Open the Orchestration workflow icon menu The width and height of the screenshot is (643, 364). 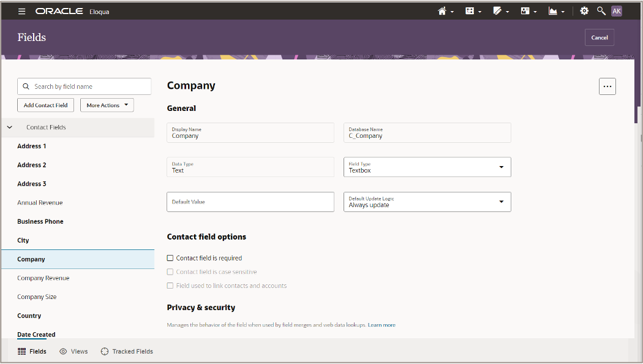point(470,11)
